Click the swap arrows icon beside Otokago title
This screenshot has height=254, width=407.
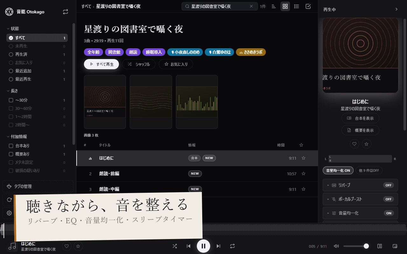coord(66,12)
